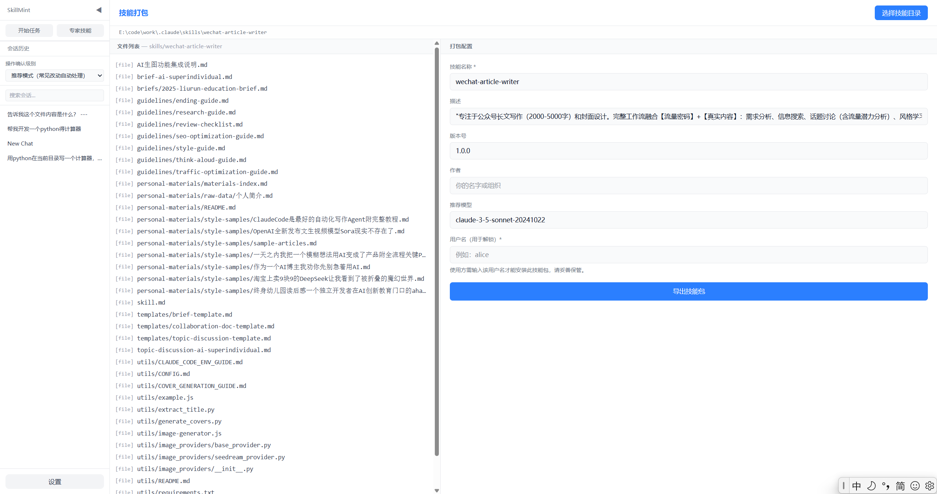Image resolution: width=937 pixels, height=494 pixels.
Task: Toggle IME punctuation mode icon
Action: 886,486
